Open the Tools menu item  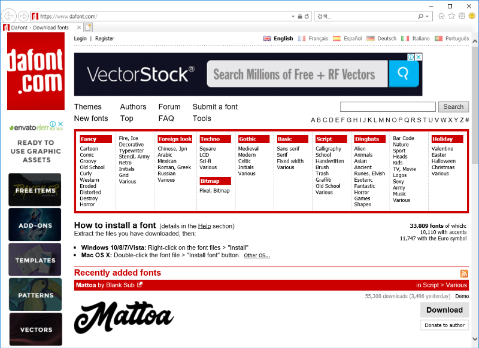(x=202, y=118)
